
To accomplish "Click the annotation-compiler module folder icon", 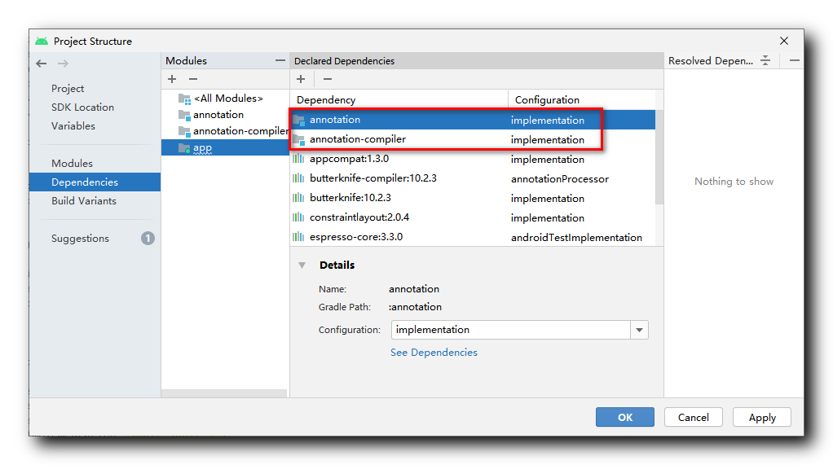I will 184,131.
